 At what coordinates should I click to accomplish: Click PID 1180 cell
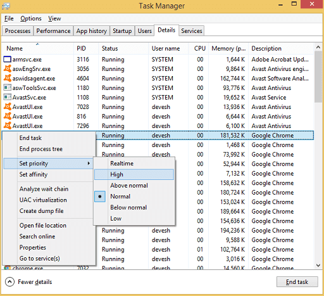tap(83, 87)
